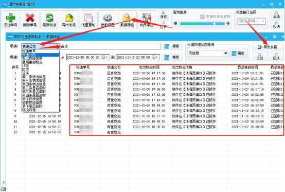Screen dimensions: 285x192
Task: Select 状态 in the dropdown list
Action: point(40,66)
